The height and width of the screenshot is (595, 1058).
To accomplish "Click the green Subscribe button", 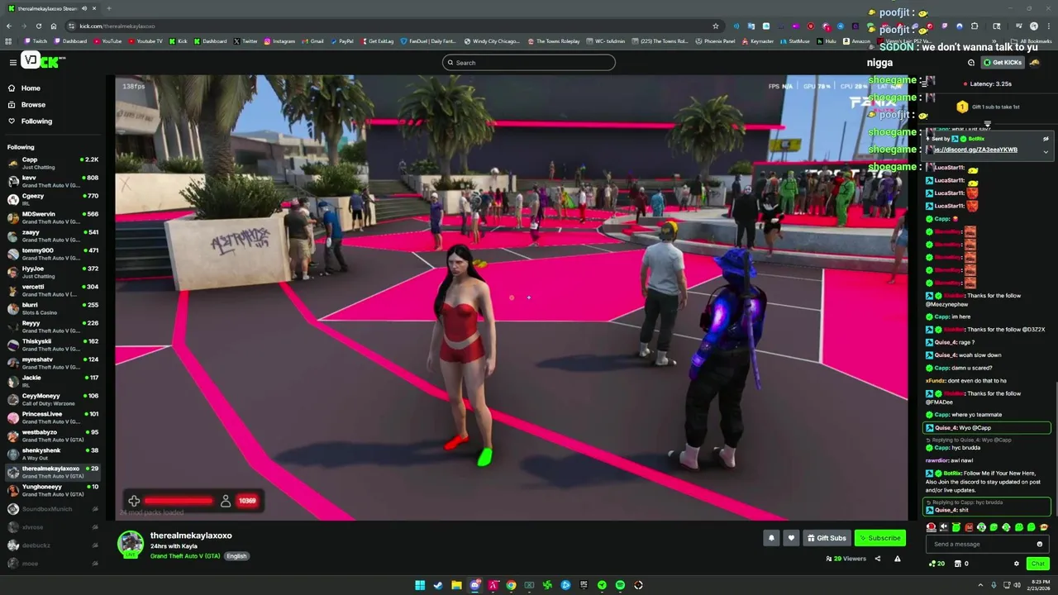I will pos(879,538).
